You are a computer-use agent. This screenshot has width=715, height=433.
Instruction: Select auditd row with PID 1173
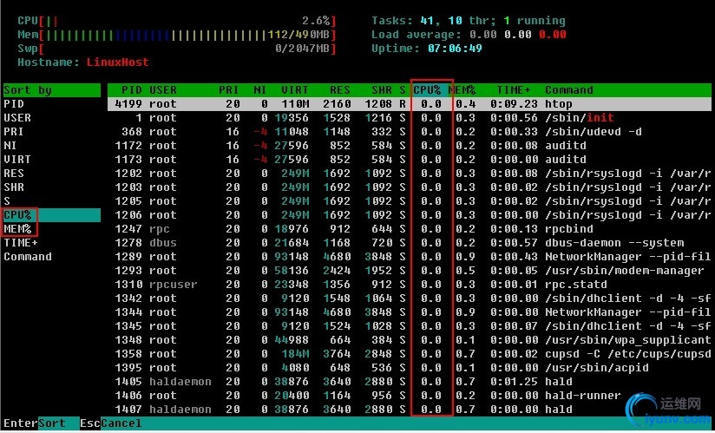[409, 160]
